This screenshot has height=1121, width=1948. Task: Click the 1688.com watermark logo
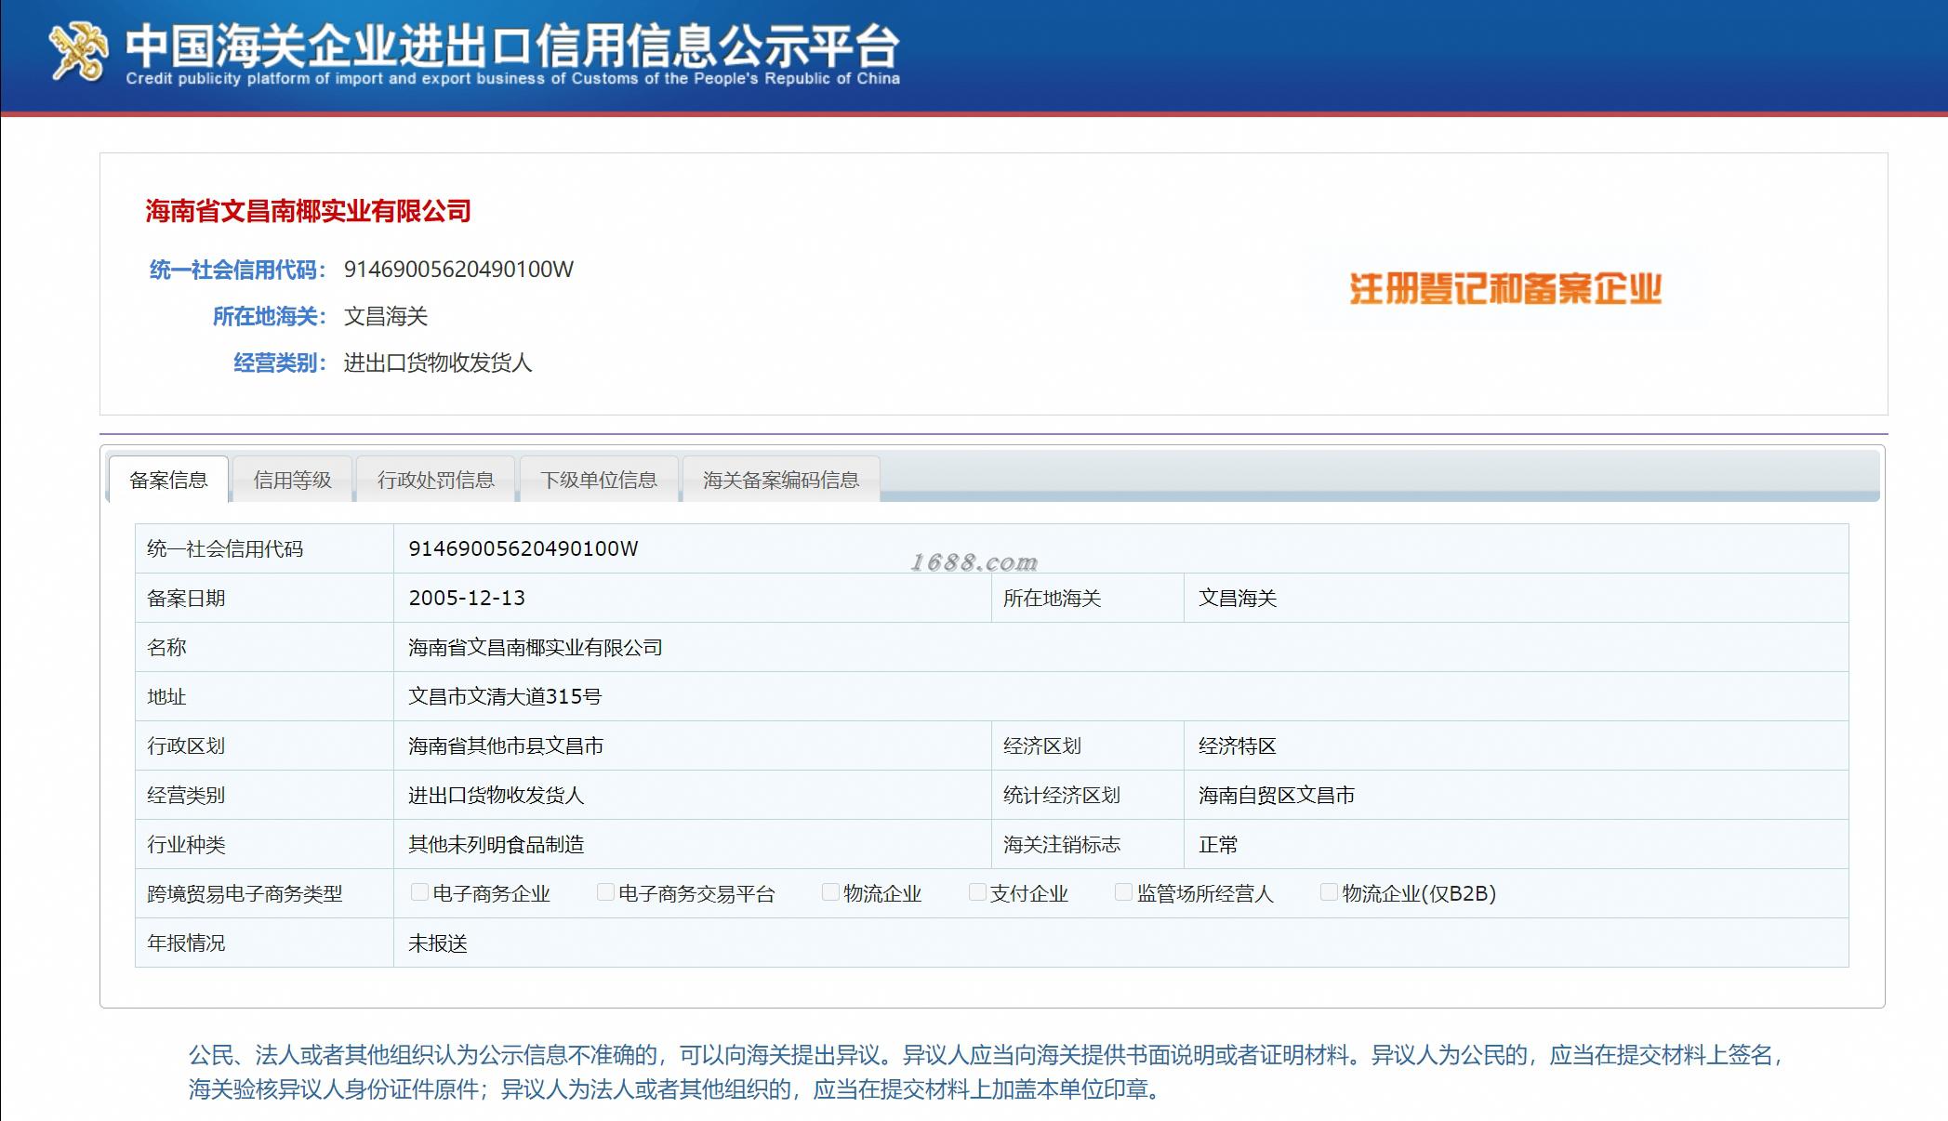click(974, 562)
